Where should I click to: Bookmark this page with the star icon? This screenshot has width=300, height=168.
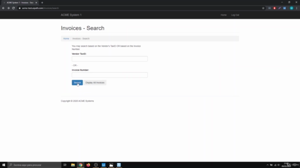pos(263,8)
